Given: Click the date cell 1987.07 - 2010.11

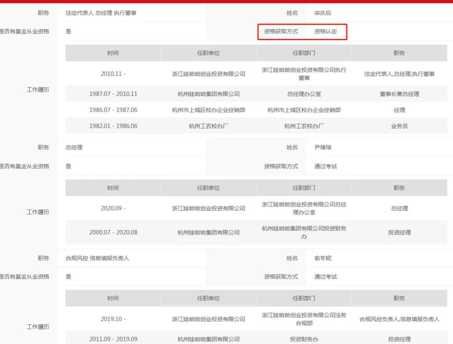Looking at the screenshot, I should pos(113,94).
